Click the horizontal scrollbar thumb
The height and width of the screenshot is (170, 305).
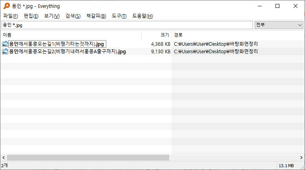click(x=88, y=157)
